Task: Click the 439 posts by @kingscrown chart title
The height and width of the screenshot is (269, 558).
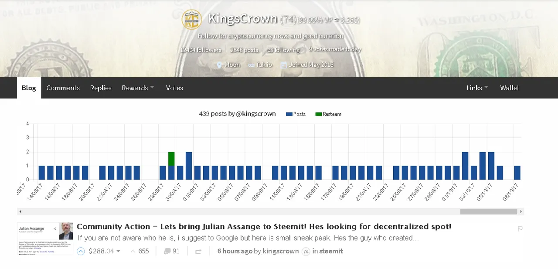Action: click(x=237, y=114)
